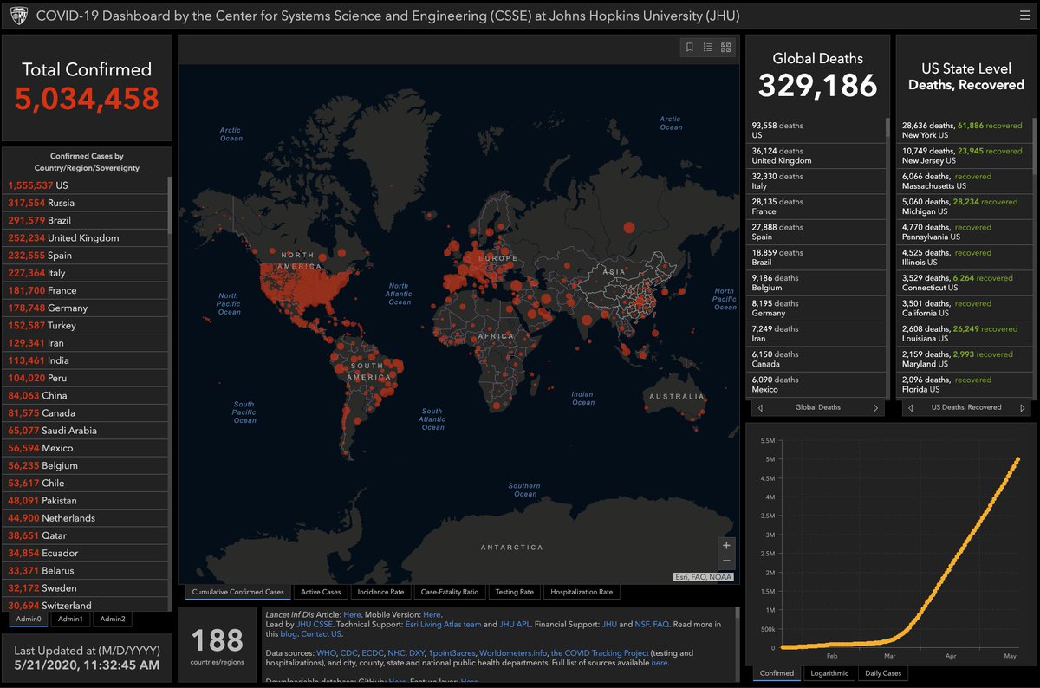Screen dimensions: 1040x688
Task: Select 6,150 deaths Canada row
Action: pyautogui.click(x=816, y=359)
